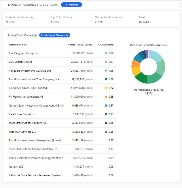Click the % Outstanding column header

click(x=106, y=45)
